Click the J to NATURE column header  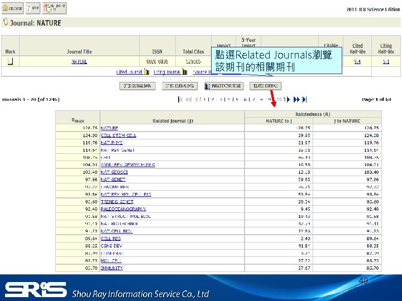tap(347, 121)
